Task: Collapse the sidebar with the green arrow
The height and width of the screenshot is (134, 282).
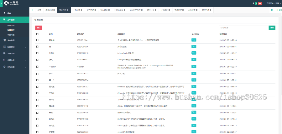Action: point(1,3)
